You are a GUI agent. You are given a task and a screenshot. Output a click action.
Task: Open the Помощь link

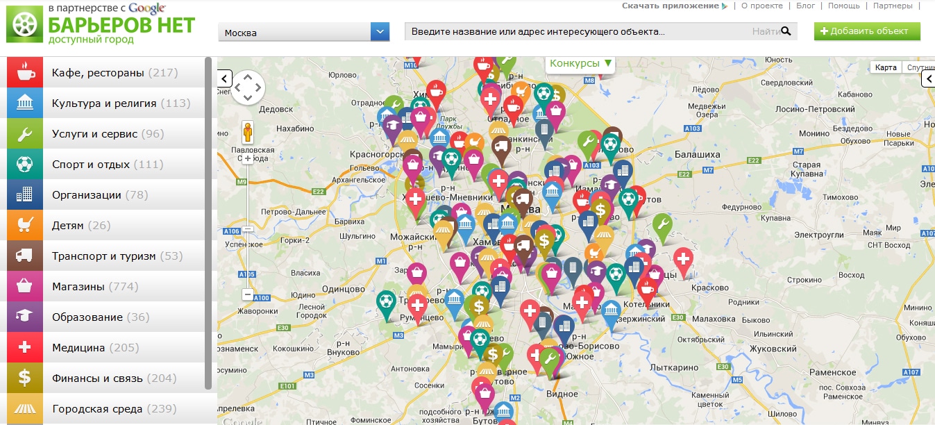coord(843,6)
